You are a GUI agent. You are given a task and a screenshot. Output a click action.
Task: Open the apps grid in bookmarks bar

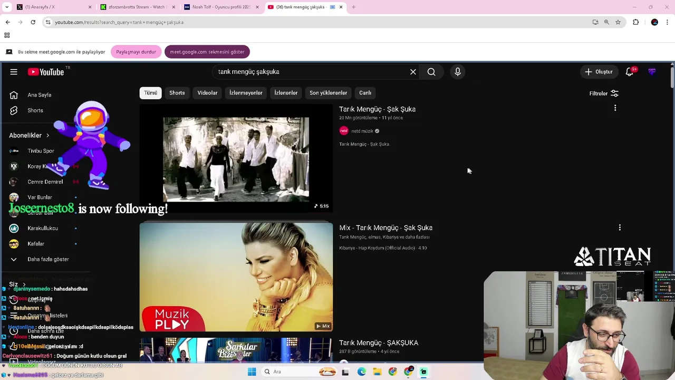click(7, 35)
